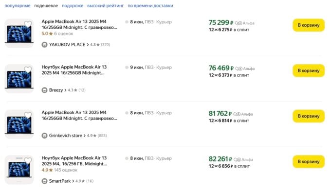Screen dimensions: 331x191
Task: Open SmartPark seller page chevron
Action: (x=73, y=181)
